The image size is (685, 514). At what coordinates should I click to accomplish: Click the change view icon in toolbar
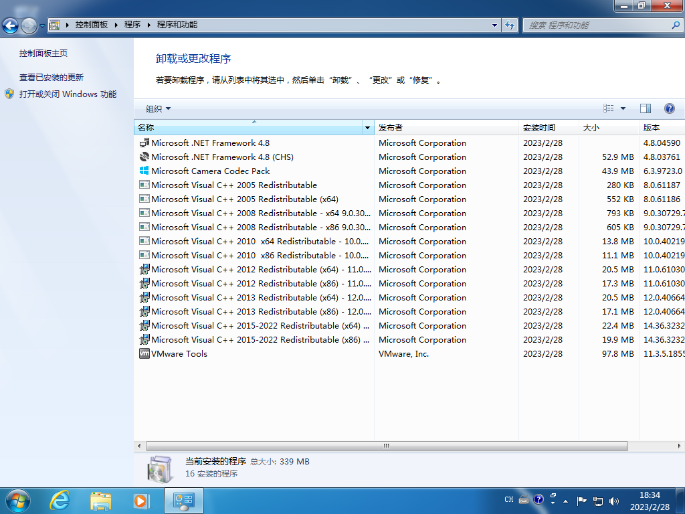[609, 108]
